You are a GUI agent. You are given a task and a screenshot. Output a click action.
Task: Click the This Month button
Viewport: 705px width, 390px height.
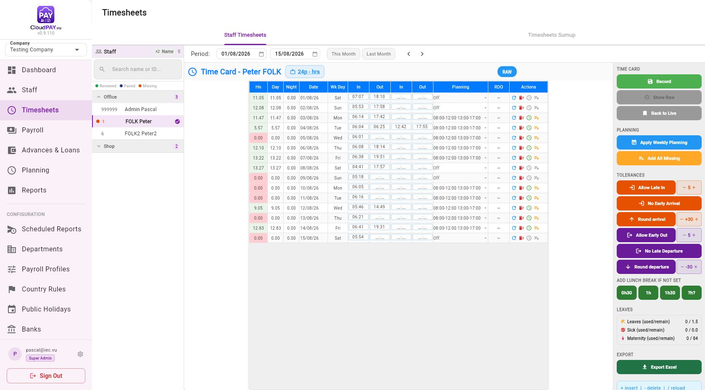tap(344, 54)
